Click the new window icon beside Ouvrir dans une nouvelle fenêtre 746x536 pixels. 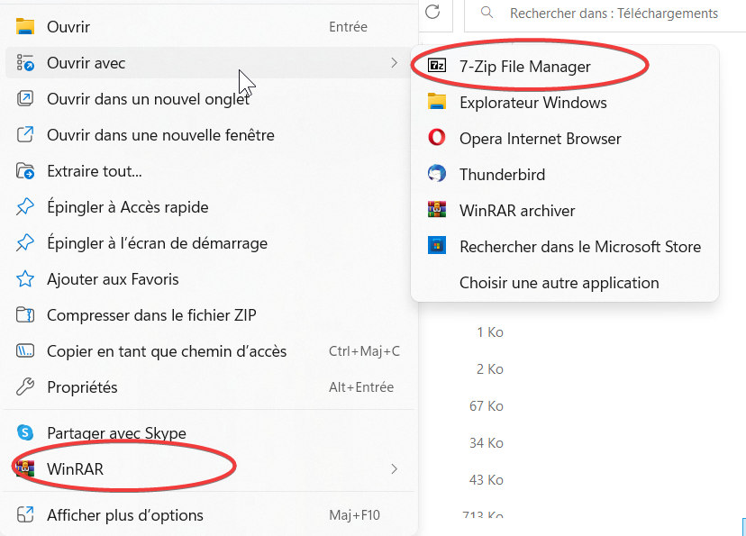coord(24,135)
